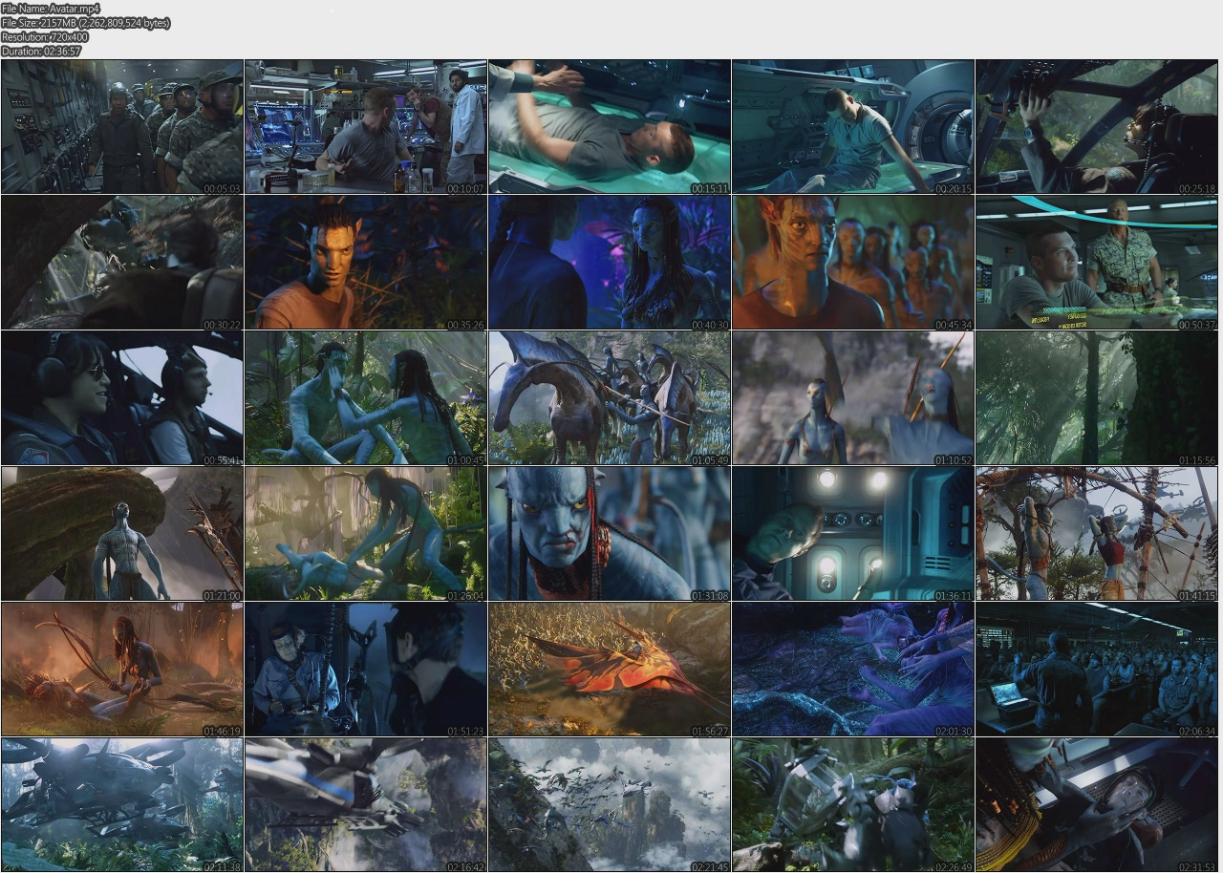Open the gunship frame at 02:11:38

coord(121,805)
